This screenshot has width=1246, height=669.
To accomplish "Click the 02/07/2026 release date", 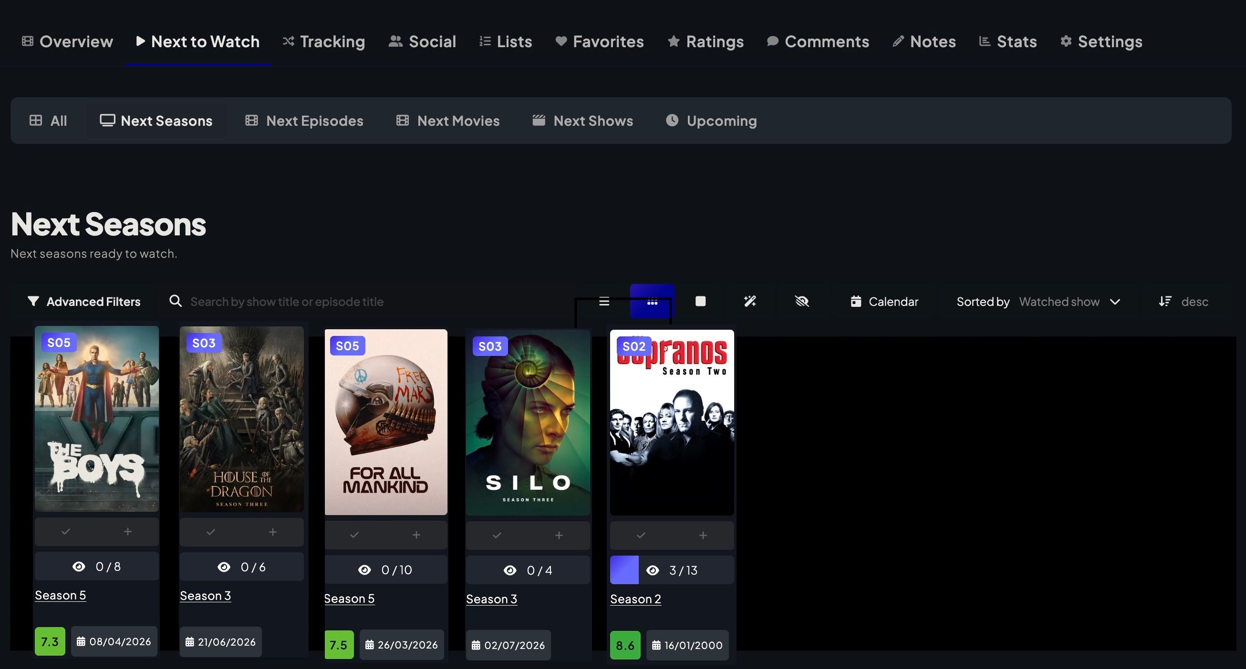I will click(x=509, y=645).
